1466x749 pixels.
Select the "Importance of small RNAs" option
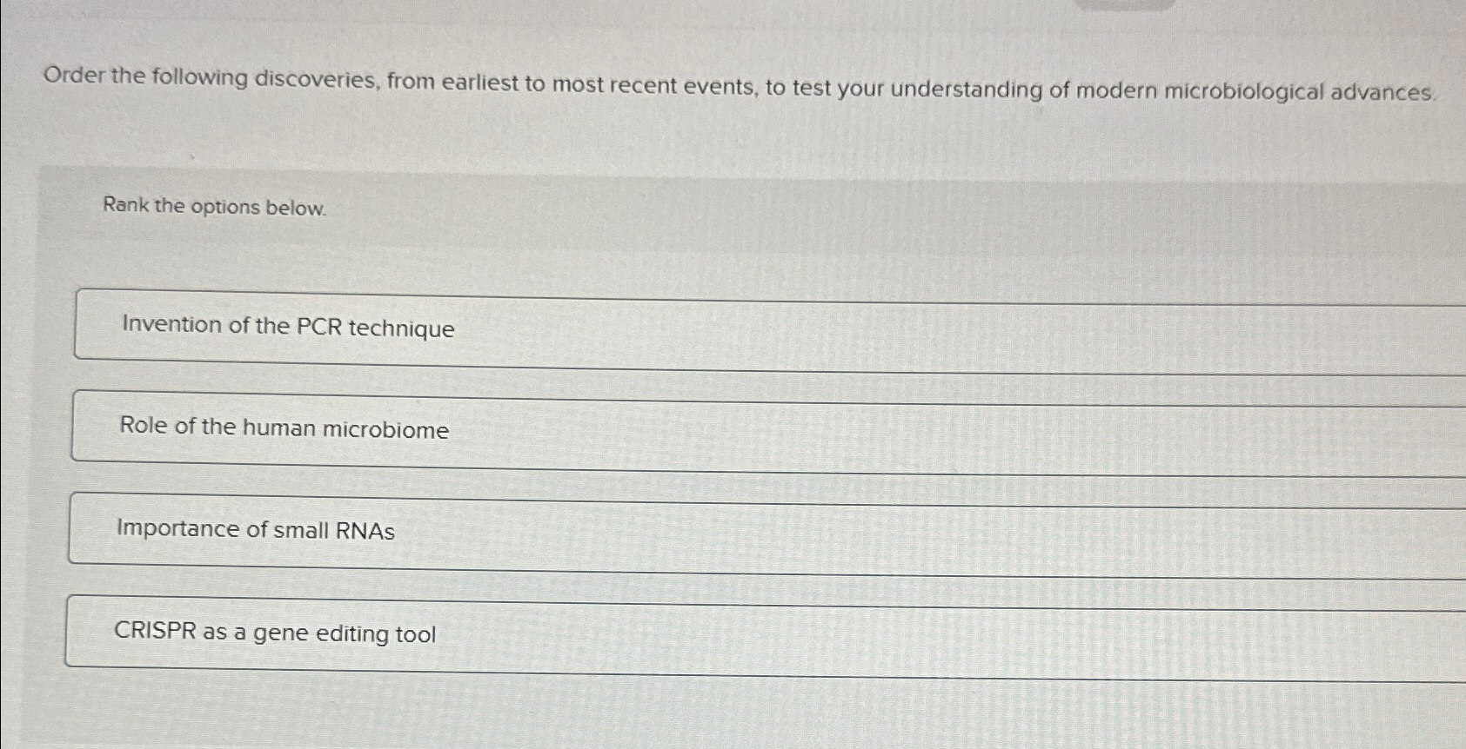(256, 529)
